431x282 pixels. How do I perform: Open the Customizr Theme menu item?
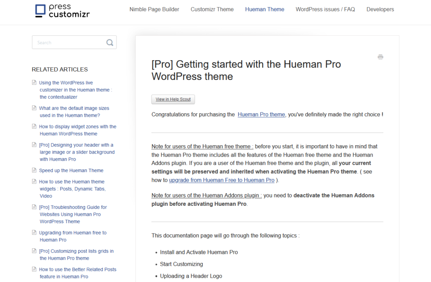point(212,9)
